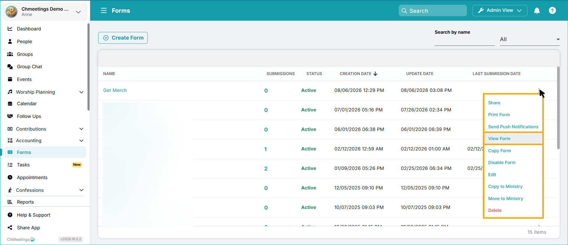This screenshot has width=568, height=245.
Task: Click the notifications bell icon
Action: click(537, 11)
